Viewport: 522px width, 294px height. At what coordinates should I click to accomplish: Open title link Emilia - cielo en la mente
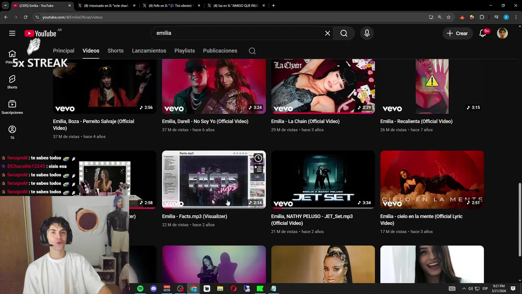[421, 220]
